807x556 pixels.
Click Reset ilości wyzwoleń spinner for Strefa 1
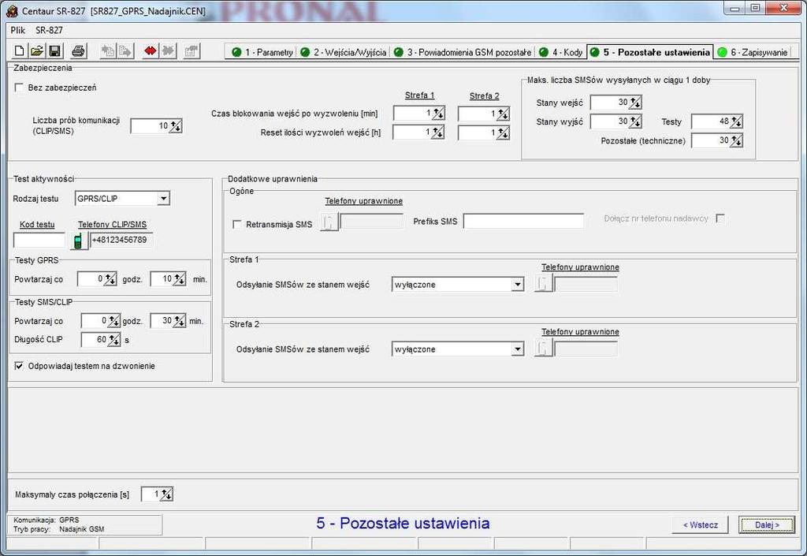[437, 132]
